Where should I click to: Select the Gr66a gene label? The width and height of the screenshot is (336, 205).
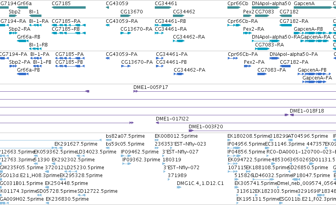pos(24,4)
